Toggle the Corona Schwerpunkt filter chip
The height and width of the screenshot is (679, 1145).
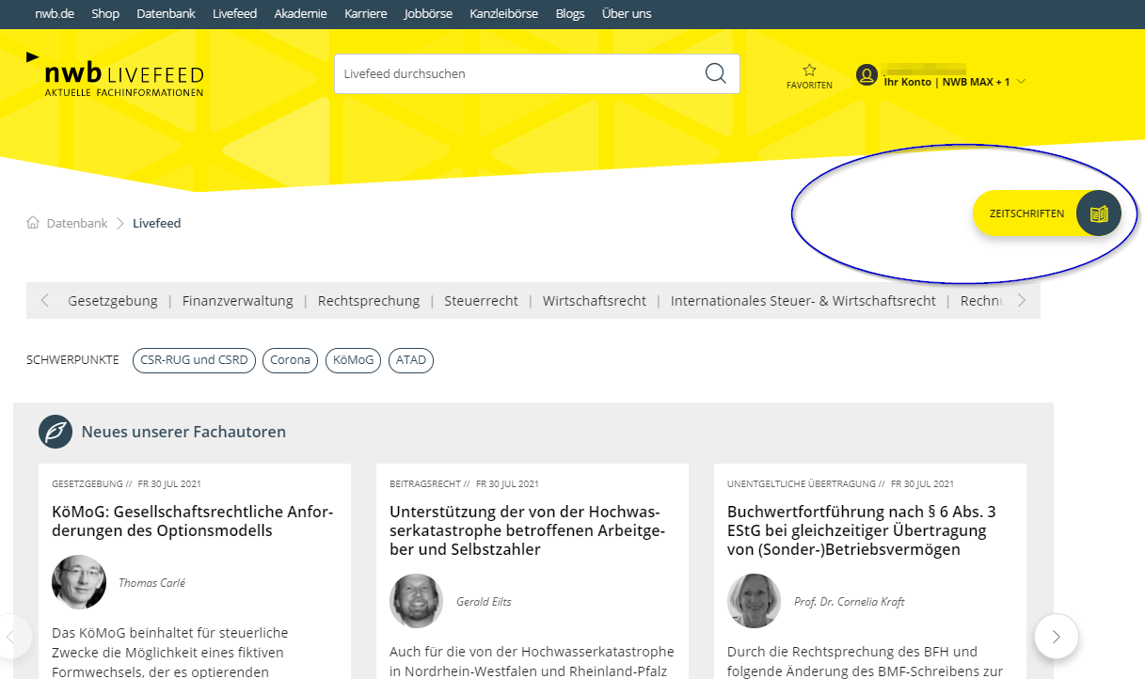tap(290, 360)
